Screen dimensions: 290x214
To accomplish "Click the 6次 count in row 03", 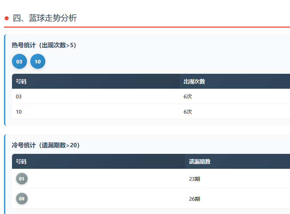I will coord(188,96).
